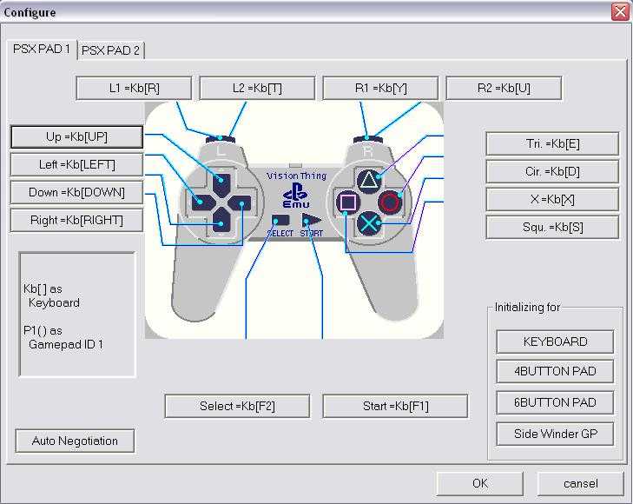Image resolution: width=633 pixels, height=504 pixels.
Task: Click the red circle button on the controller image
Action: [390, 202]
